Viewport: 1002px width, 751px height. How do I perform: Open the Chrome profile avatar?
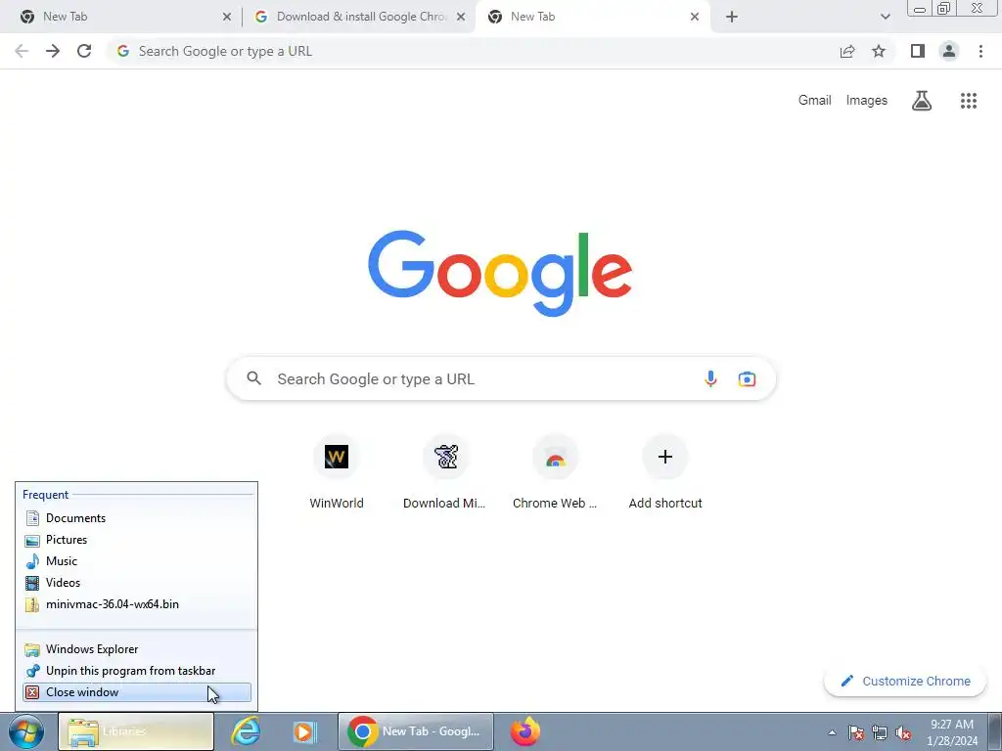click(949, 51)
